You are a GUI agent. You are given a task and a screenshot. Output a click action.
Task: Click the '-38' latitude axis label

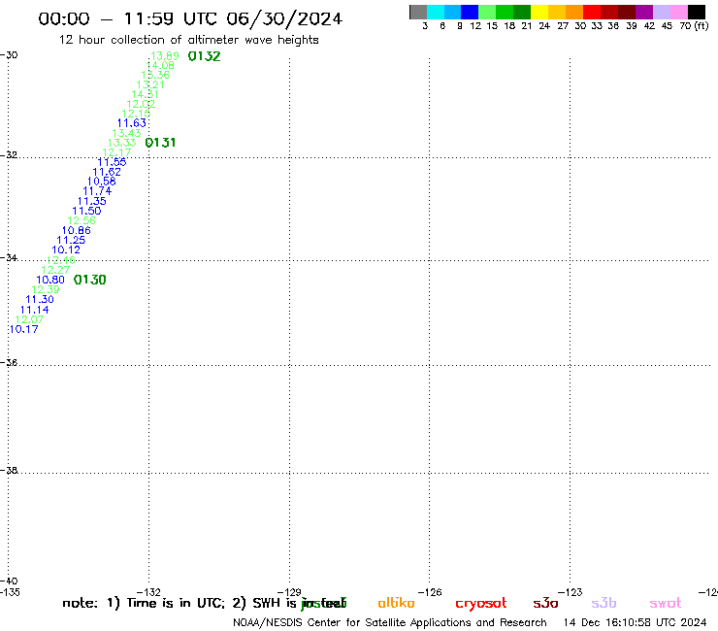(9, 471)
